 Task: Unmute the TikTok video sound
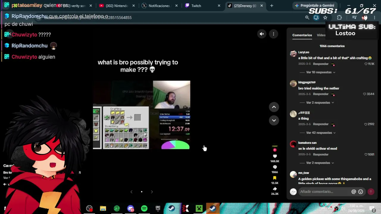pyautogui.click(x=262, y=34)
